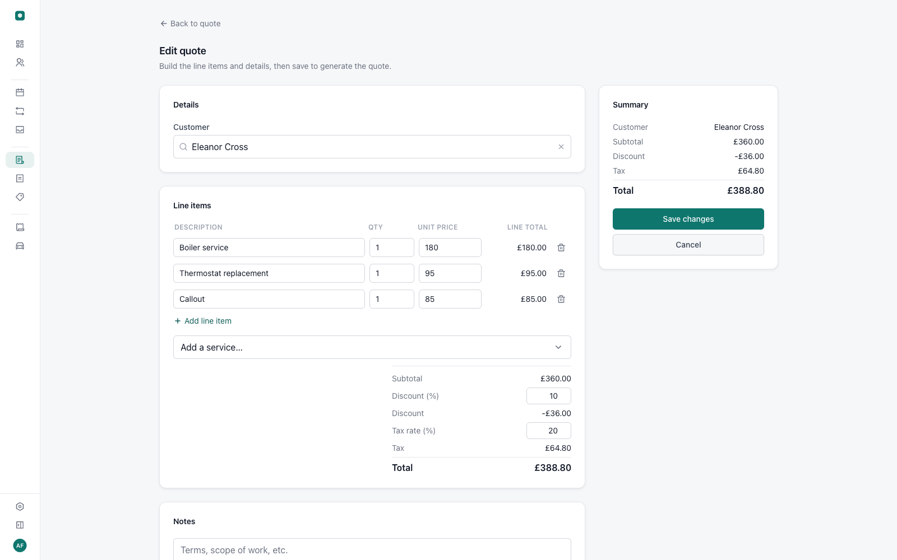
Task: Open settings hexagon icon in sidebar
Action: (x=20, y=506)
